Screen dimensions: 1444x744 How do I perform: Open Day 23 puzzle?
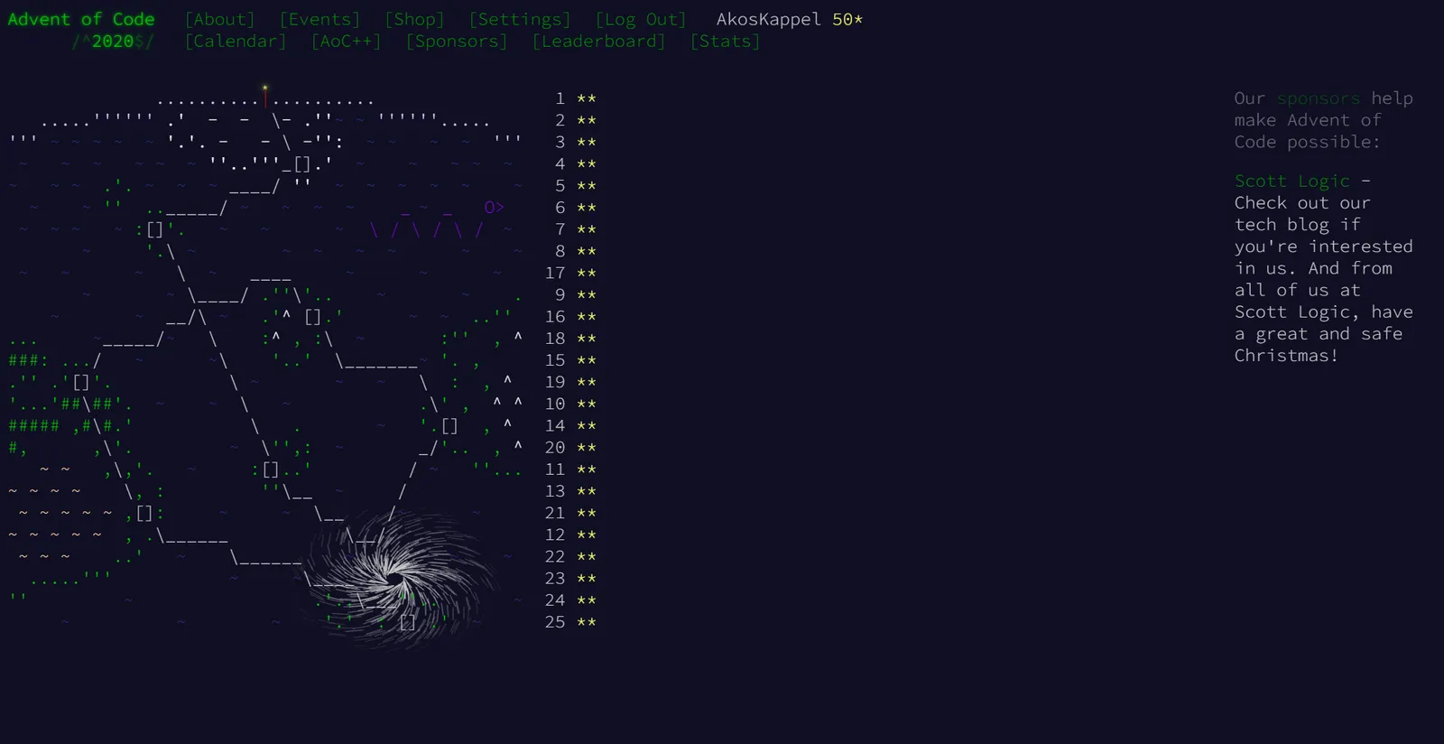click(x=302, y=579)
